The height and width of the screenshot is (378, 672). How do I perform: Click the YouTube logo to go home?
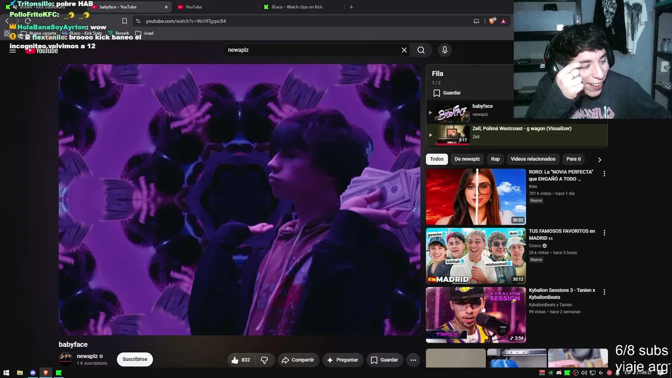point(41,50)
